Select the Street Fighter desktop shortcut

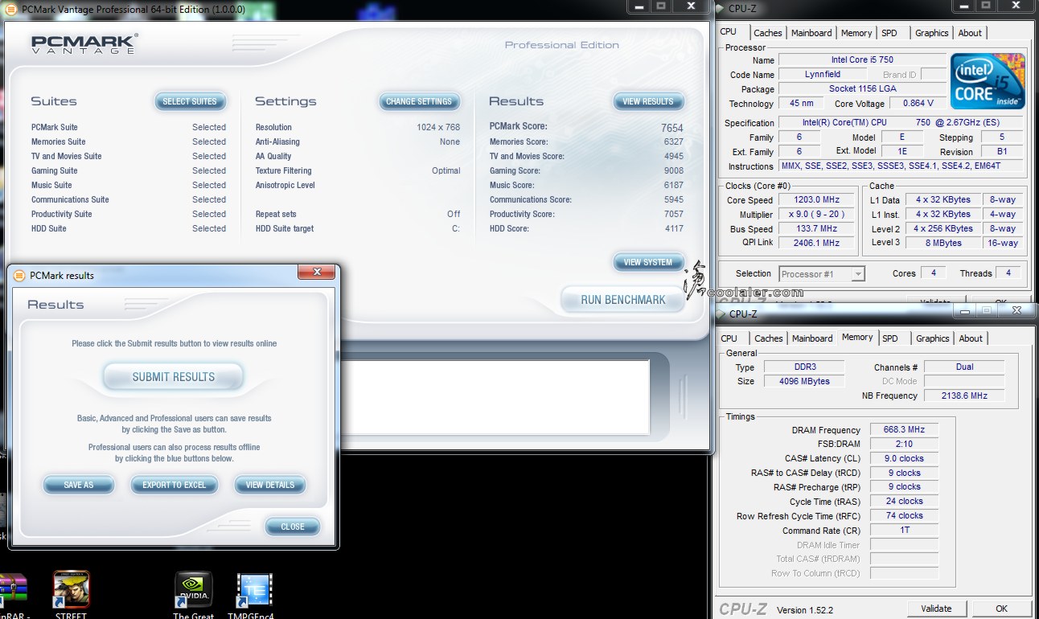click(x=71, y=591)
